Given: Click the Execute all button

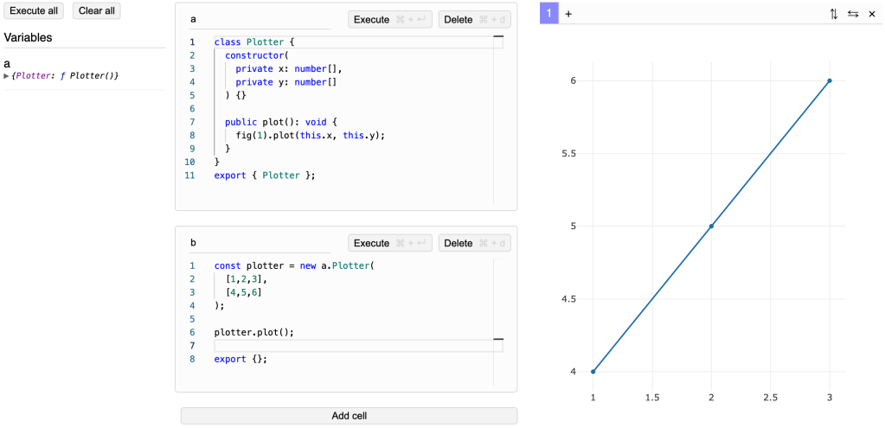Looking at the screenshot, I should coord(34,11).
